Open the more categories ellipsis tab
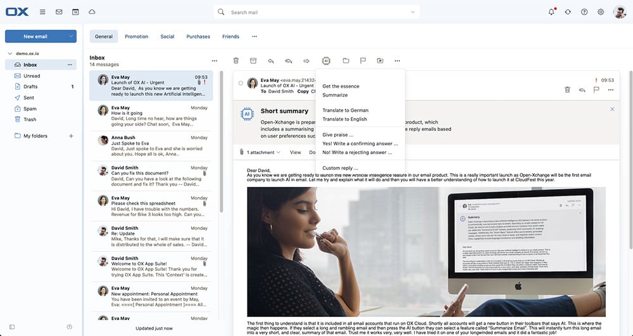 click(x=254, y=36)
